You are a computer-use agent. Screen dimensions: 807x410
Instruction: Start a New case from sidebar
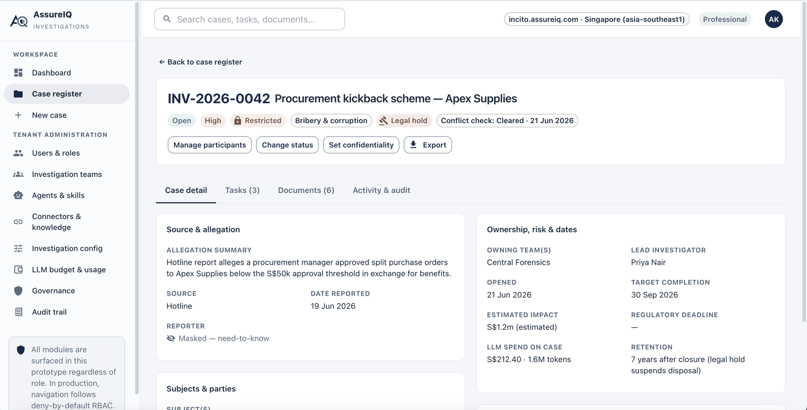[x=67, y=115]
